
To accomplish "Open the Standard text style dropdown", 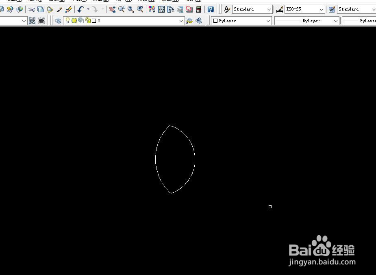I will pos(252,9).
